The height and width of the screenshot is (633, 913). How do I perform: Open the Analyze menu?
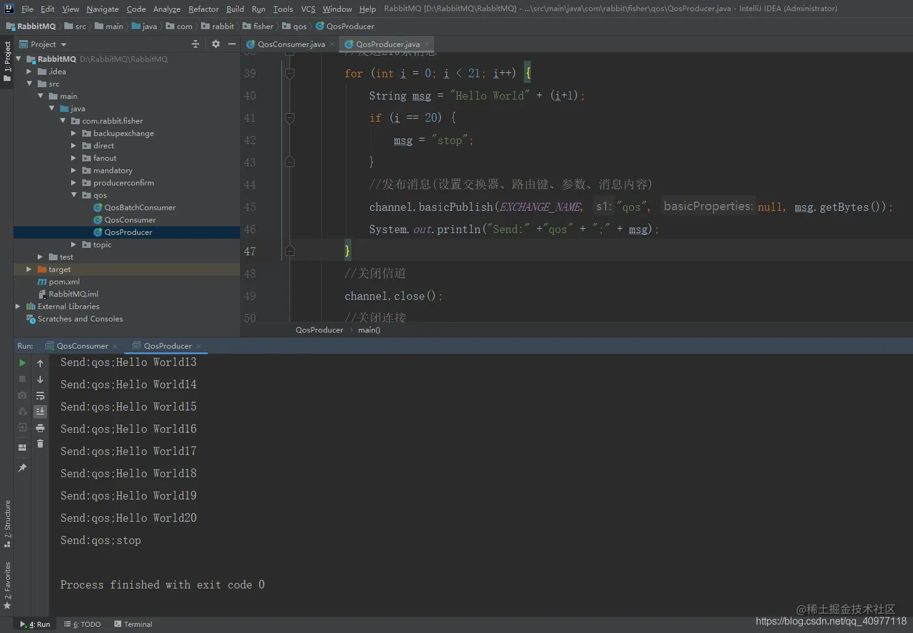(x=167, y=9)
